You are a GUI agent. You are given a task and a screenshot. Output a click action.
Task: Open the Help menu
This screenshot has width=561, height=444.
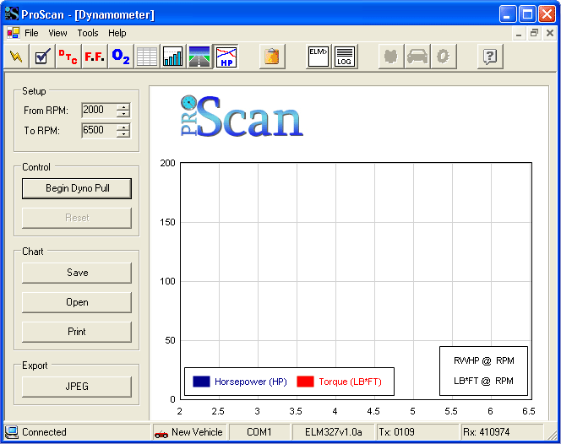point(117,33)
